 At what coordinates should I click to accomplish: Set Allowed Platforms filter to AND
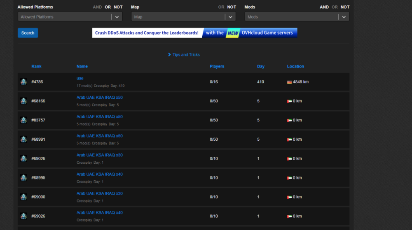97,7
